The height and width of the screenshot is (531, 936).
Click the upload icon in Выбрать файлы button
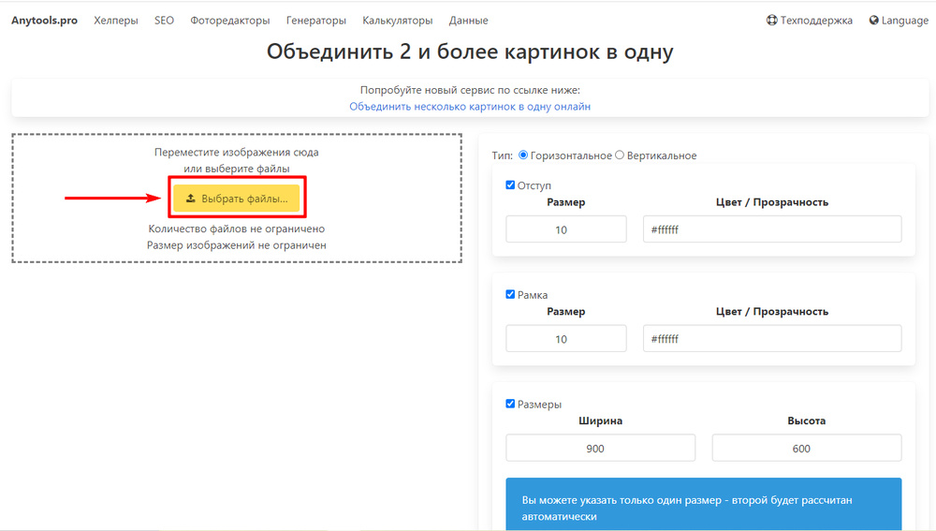[x=191, y=199]
